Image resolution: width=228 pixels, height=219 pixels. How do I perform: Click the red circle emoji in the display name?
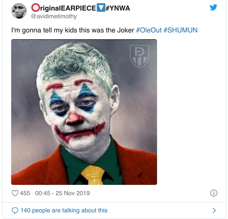(x=35, y=8)
